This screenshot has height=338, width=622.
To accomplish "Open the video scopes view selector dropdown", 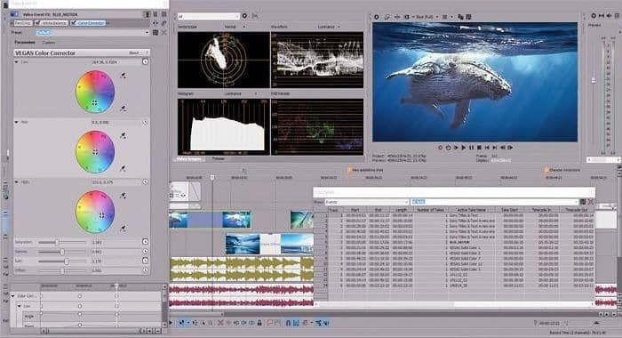I will 208,16.
